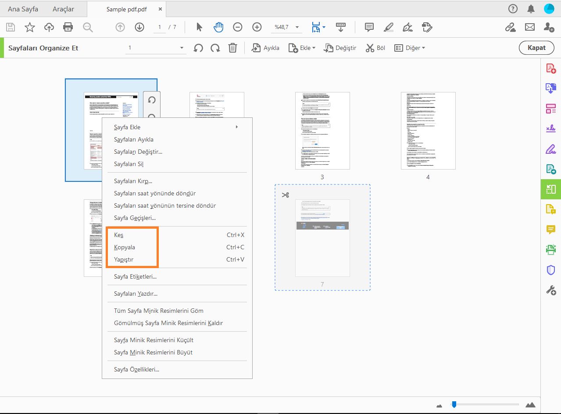
Task: Select page 3 thumbnail
Action: 322,131
